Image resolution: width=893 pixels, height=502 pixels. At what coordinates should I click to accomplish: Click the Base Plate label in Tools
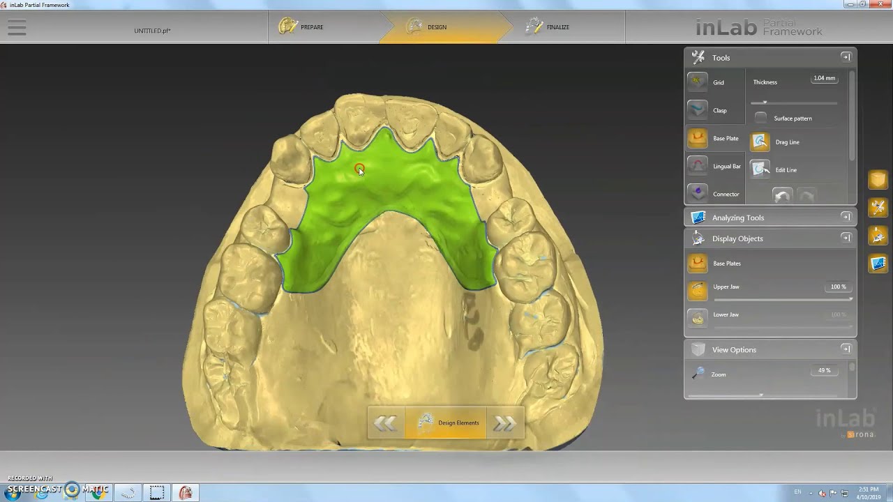pos(726,139)
